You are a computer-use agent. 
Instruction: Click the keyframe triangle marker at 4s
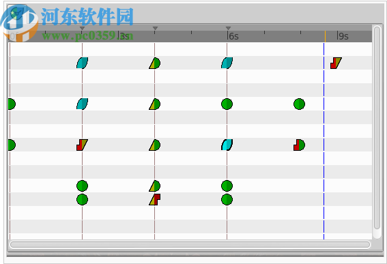point(155,29)
